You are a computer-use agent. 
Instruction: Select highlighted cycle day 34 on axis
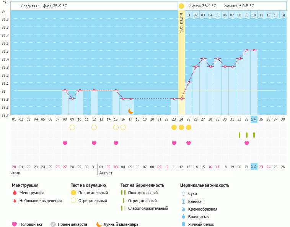[254, 119]
